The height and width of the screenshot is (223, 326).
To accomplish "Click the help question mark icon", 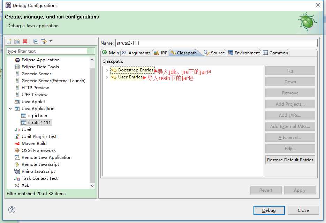I will pos(12,210).
